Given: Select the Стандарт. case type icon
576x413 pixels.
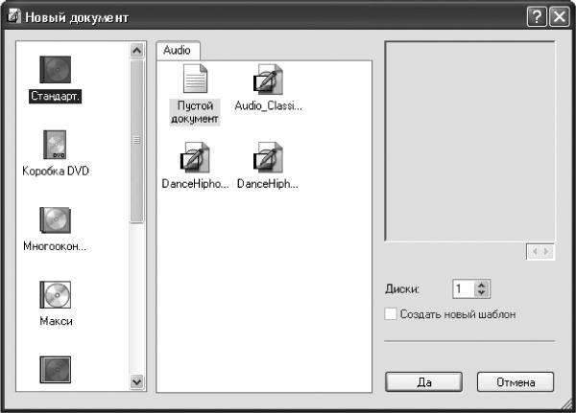Looking at the screenshot, I should 56,70.
